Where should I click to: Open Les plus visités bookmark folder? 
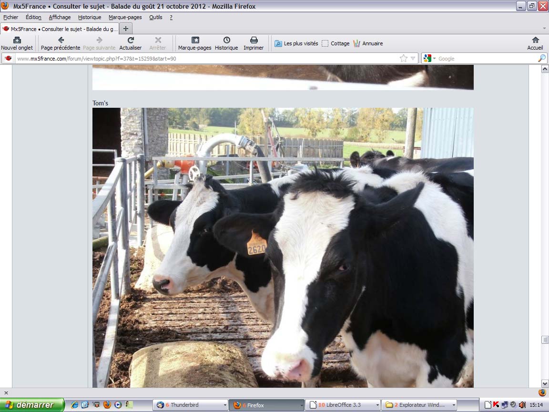pos(296,43)
